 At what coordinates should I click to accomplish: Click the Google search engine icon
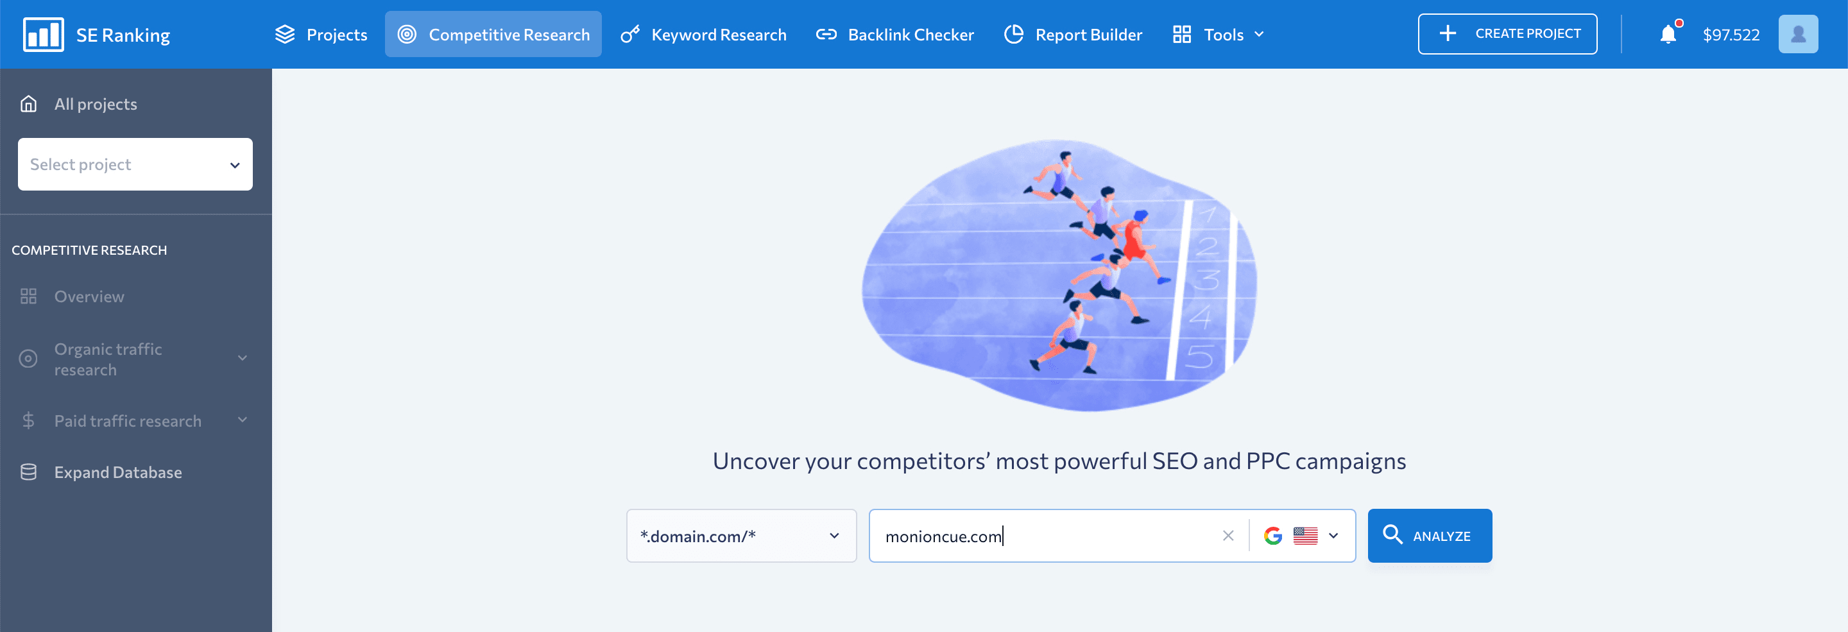1272,536
